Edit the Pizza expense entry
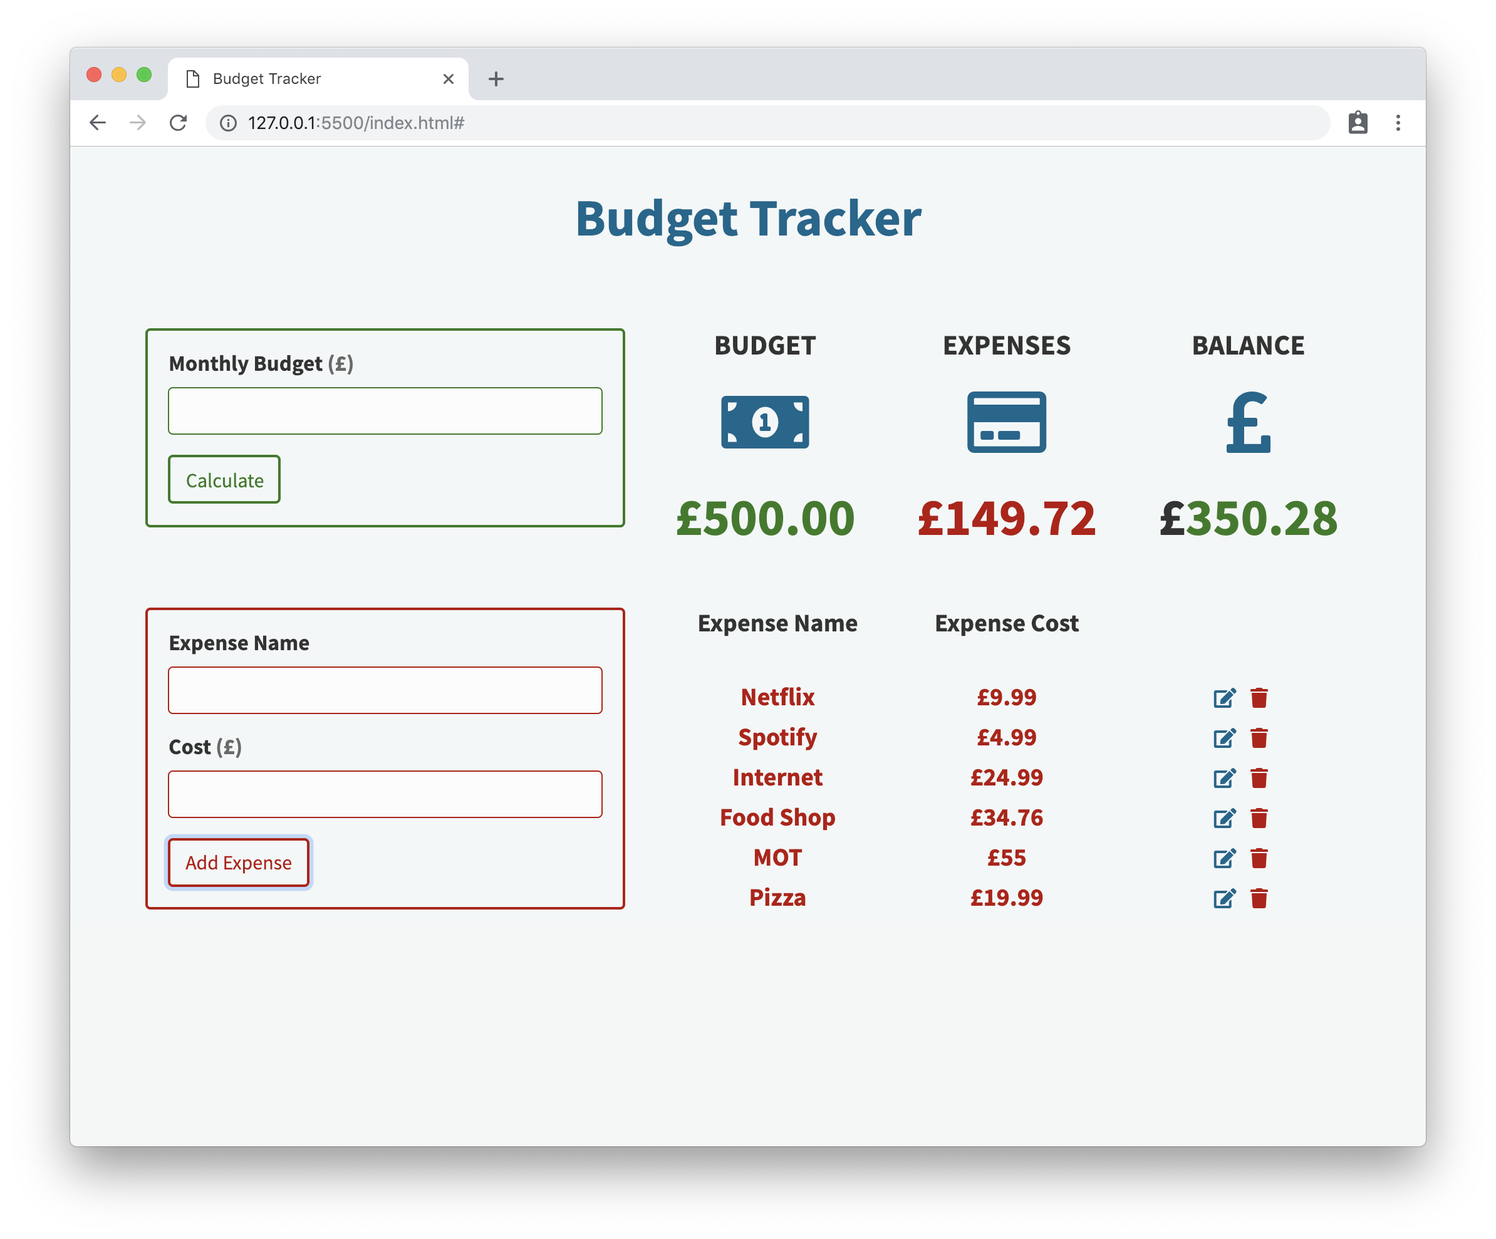The width and height of the screenshot is (1496, 1239). click(x=1224, y=898)
